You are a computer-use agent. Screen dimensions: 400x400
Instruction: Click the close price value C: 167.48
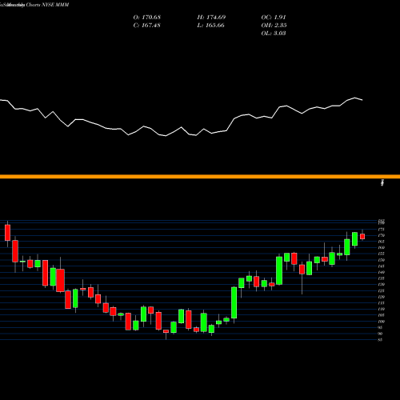pos(147,26)
